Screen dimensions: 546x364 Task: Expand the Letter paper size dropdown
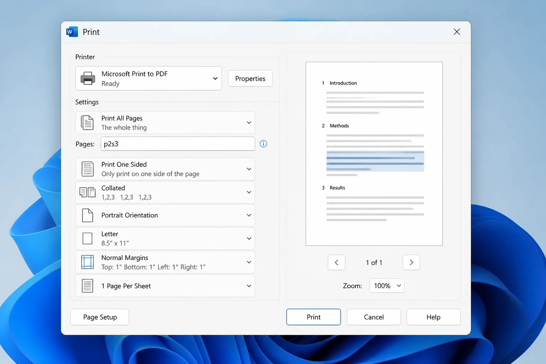pos(165,239)
